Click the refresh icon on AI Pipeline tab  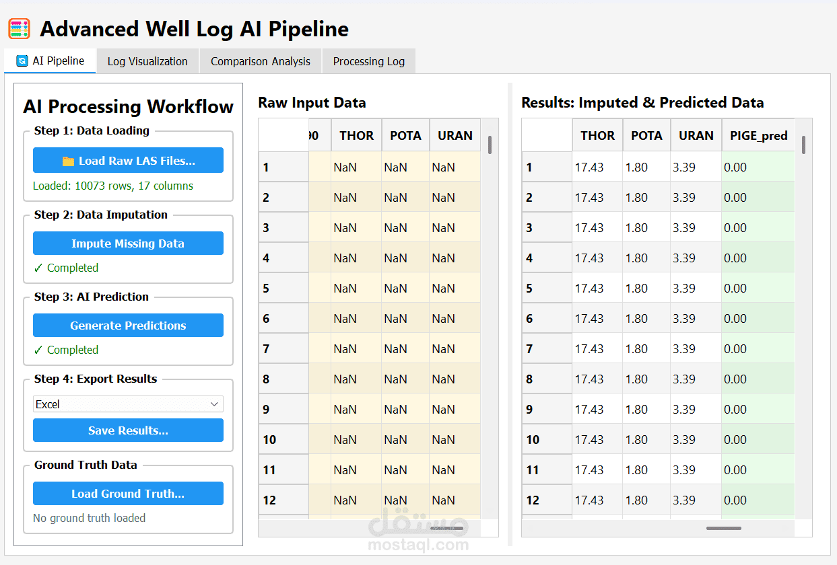point(22,61)
